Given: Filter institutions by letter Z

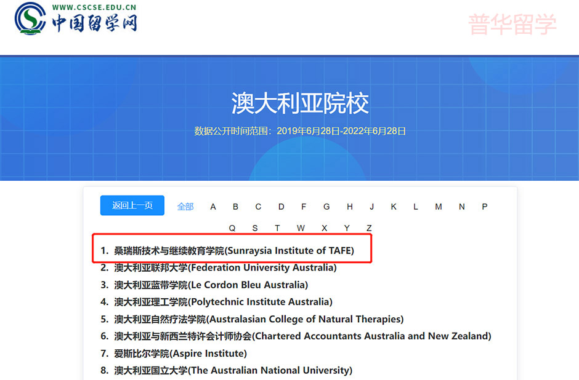Looking at the screenshot, I should pyautogui.click(x=369, y=228).
